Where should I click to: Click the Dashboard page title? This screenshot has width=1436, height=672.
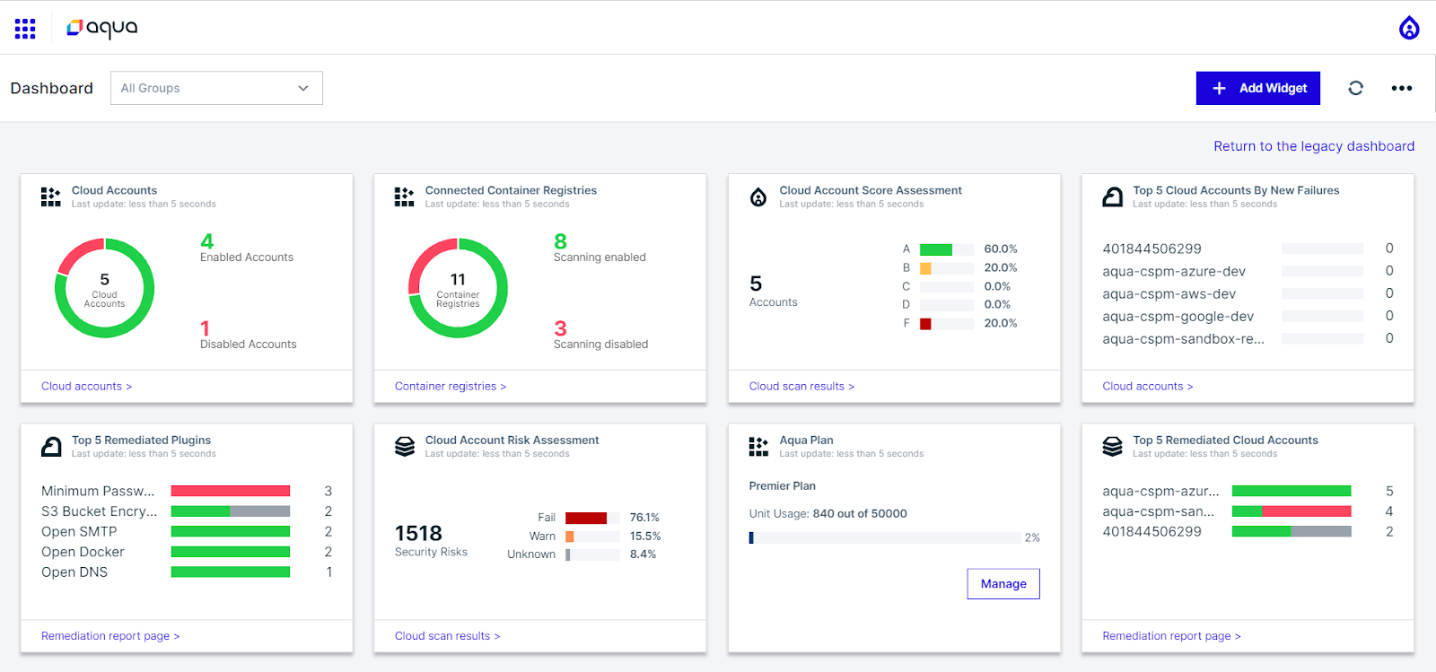[52, 88]
